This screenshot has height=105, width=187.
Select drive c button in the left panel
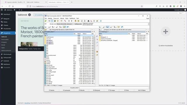tap(46, 27)
